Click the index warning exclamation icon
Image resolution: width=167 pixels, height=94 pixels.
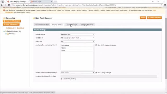coord(4,10)
